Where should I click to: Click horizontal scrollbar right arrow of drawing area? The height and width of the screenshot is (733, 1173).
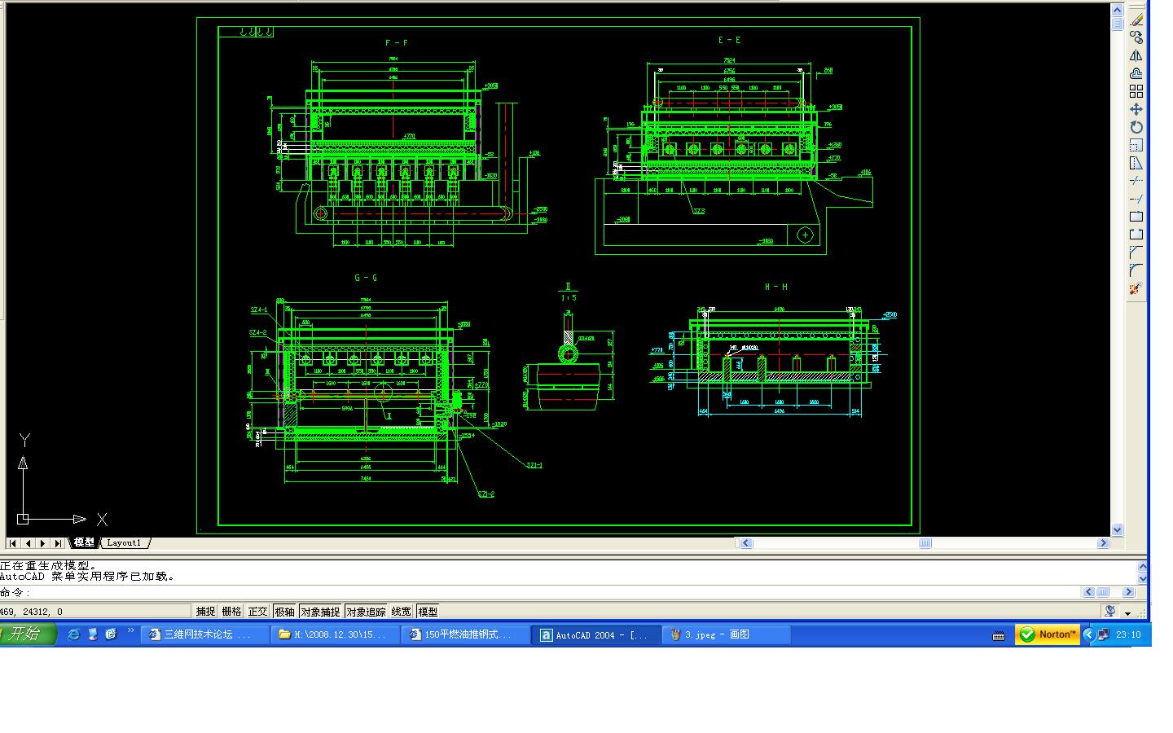point(1104,543)
